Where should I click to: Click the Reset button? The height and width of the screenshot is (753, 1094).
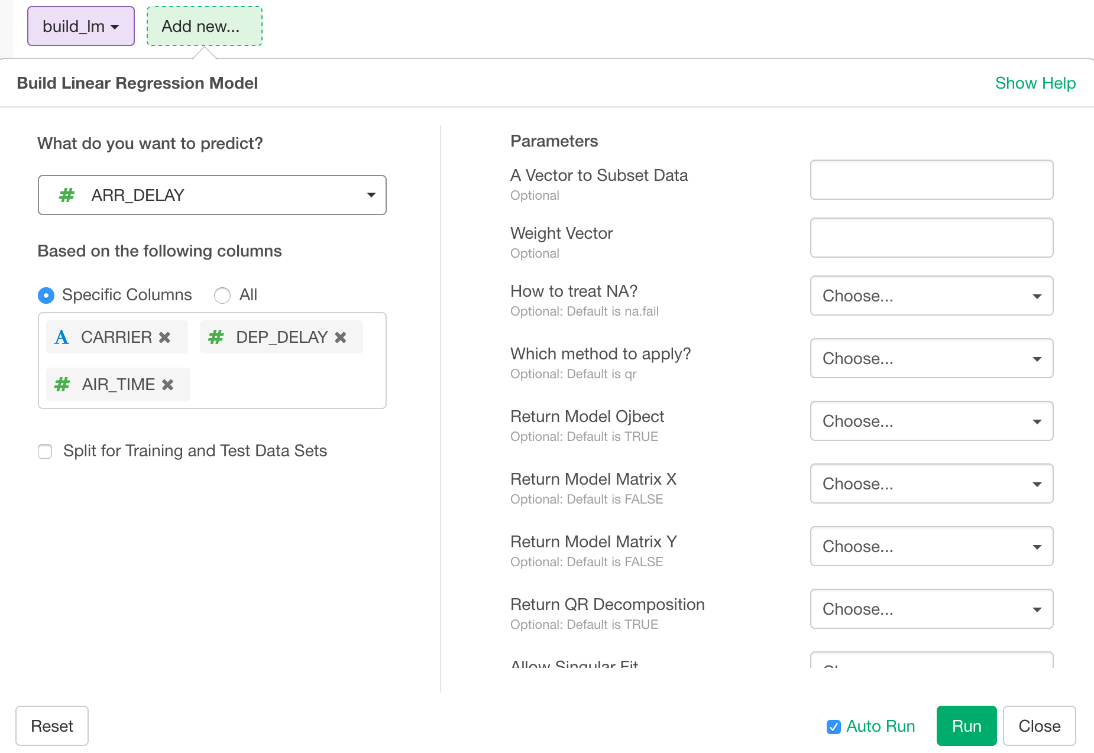click(52, 726)
